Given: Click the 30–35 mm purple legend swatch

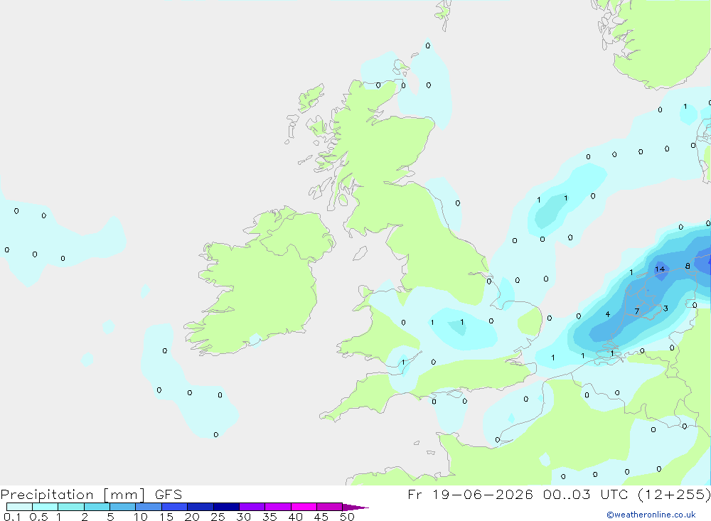Looking at the screenshot, I should tap(252, 507).
